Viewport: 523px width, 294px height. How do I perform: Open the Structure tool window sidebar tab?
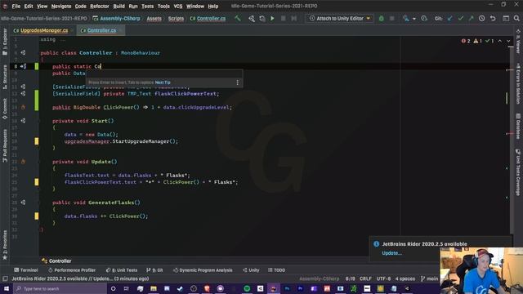[5, 77]
